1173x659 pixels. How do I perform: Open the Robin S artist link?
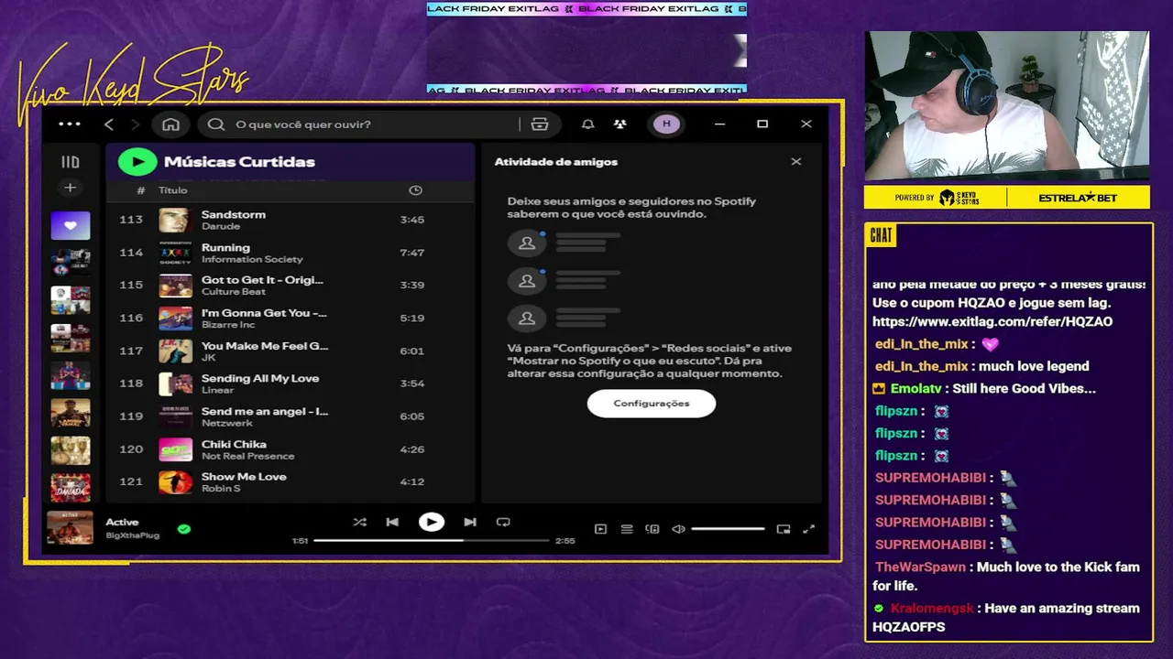pyautogui.click(x=220, y=489)
